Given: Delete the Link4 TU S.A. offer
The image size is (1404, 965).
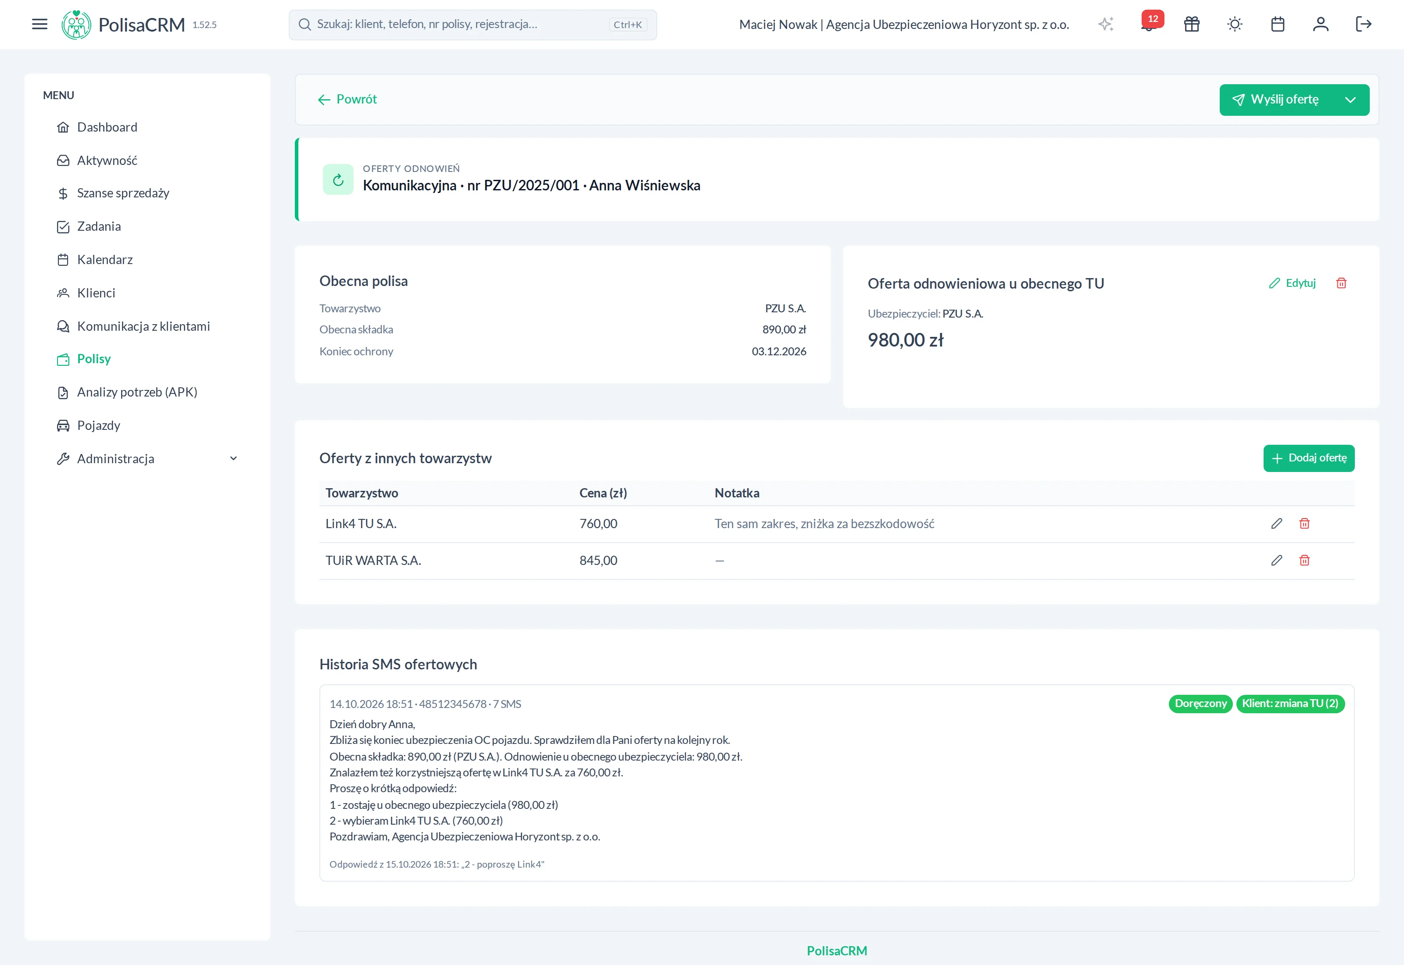Looking at the screenshot, I should click(1304, 524).
